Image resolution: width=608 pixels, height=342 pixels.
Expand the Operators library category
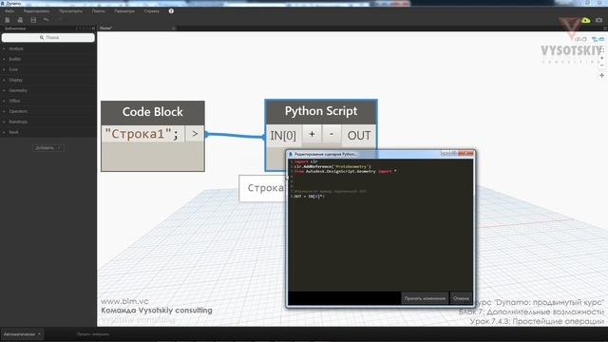[18, 111]
